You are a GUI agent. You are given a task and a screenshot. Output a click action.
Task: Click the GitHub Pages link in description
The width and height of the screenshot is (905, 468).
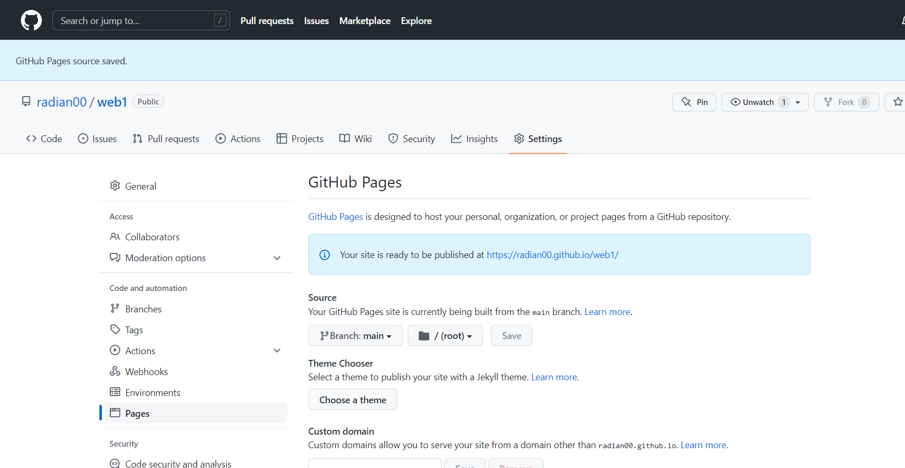336,216
